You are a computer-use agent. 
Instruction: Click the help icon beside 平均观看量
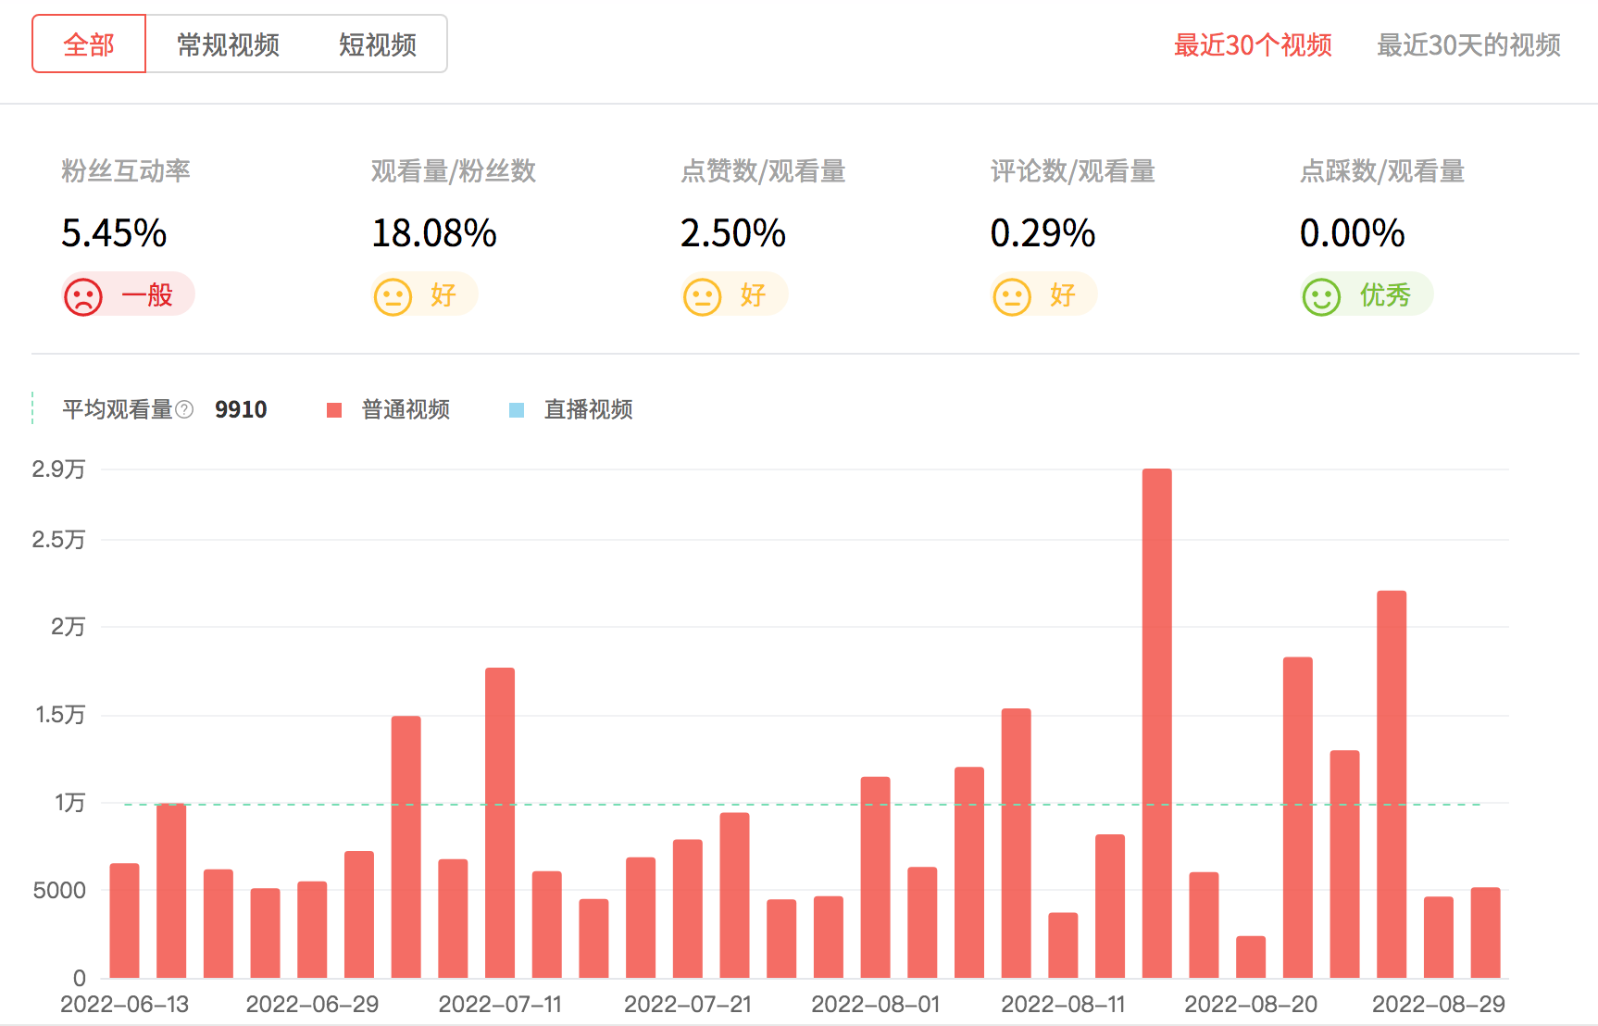pyautogui.click(x=185, y=409)
